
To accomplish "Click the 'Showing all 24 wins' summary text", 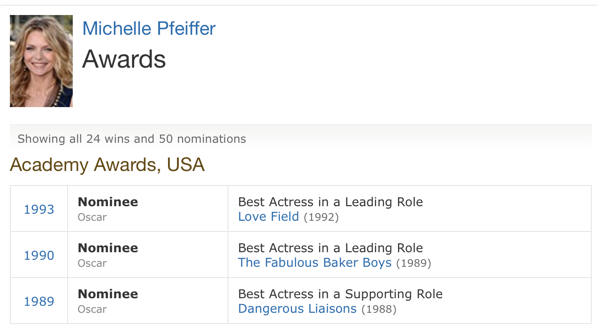I will click(131, 139).
